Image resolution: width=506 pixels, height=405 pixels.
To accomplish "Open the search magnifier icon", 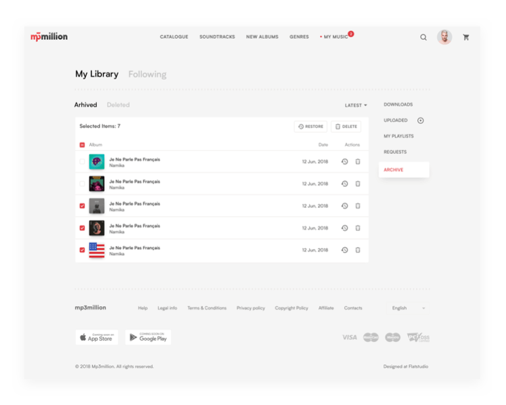I will point(423,37).
